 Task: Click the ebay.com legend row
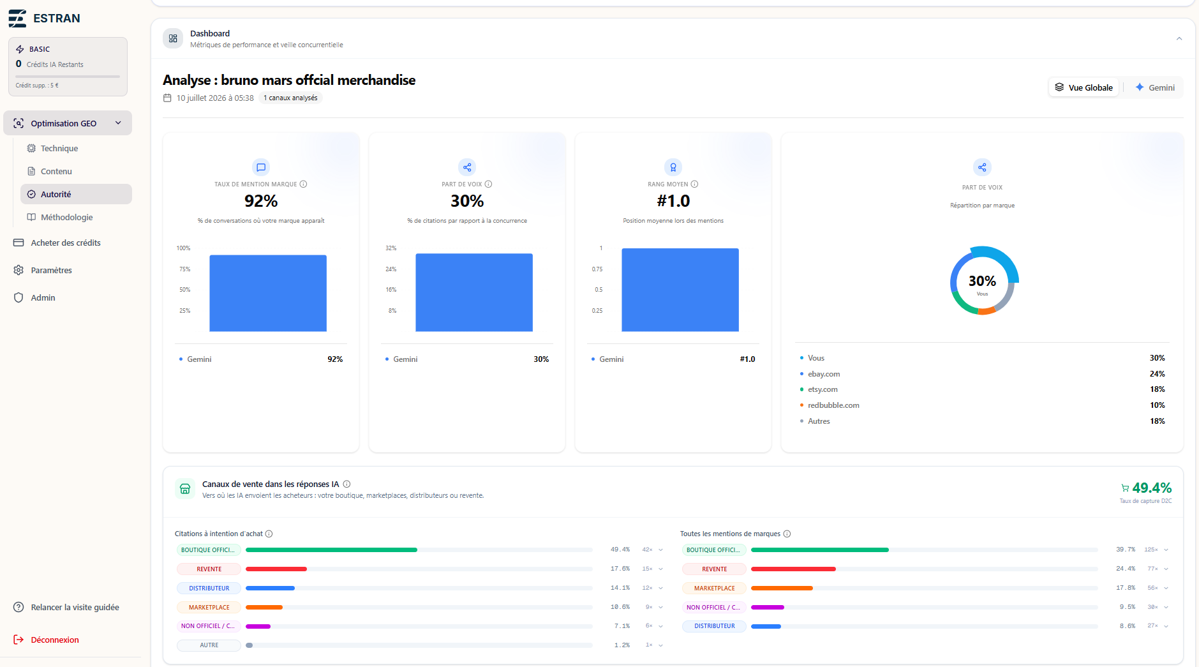[982, 374]
